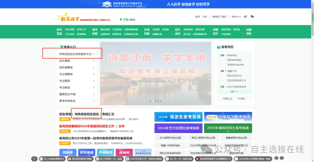Click the green 高考月历 calendar icon
314x162 pixels.
[x=219, y=47]
